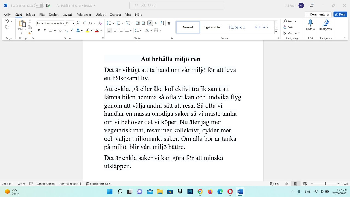This screenshot has width=350, height=197.
Task: Open Google Chrome from the taskbar
Action: tap(200, 192)
